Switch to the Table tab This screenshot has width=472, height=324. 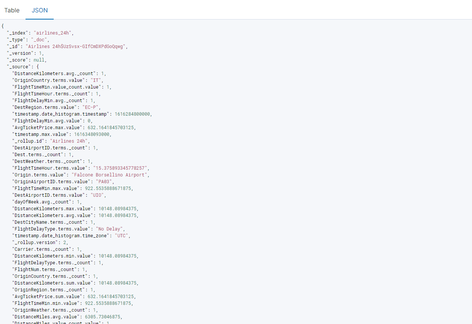pyautogui.click(x=12, y=10)
